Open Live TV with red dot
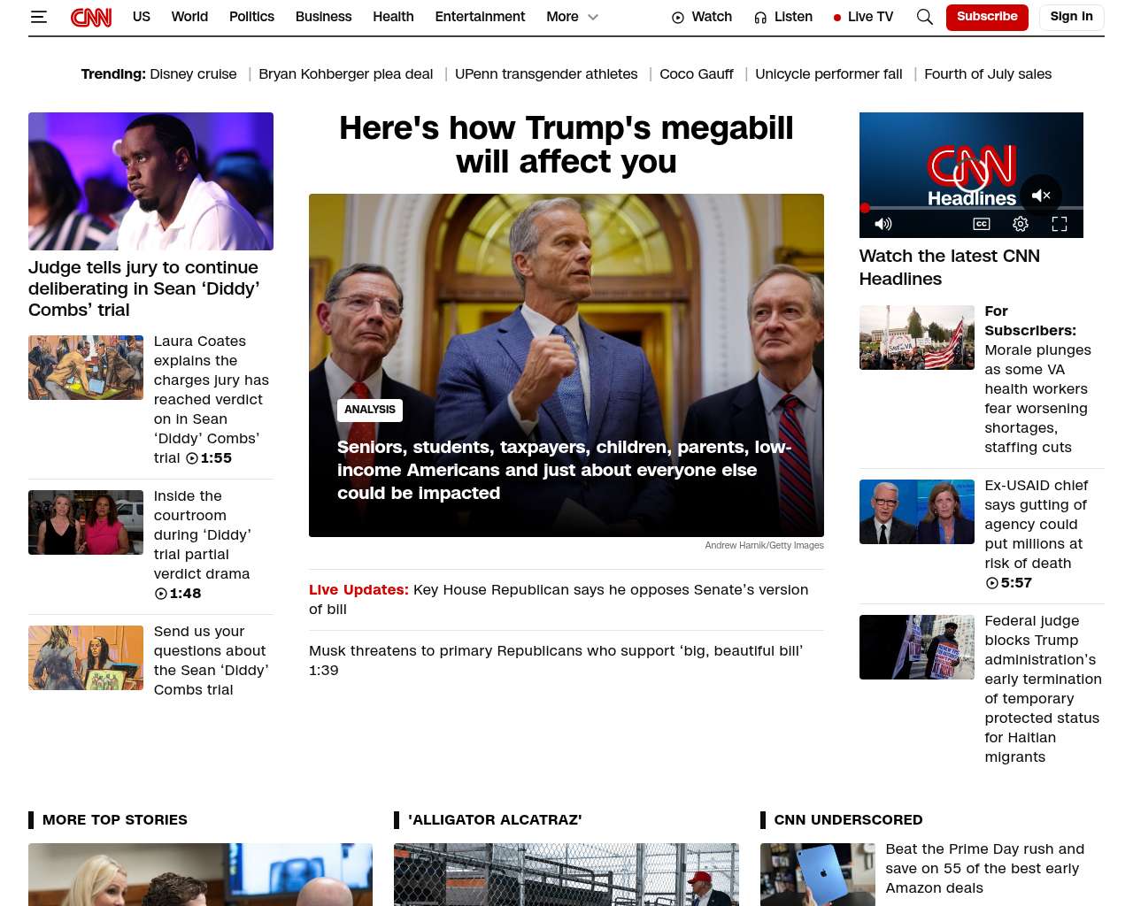Image resolution: width=1133 pixels, height=906 pixels. [863, 17]
